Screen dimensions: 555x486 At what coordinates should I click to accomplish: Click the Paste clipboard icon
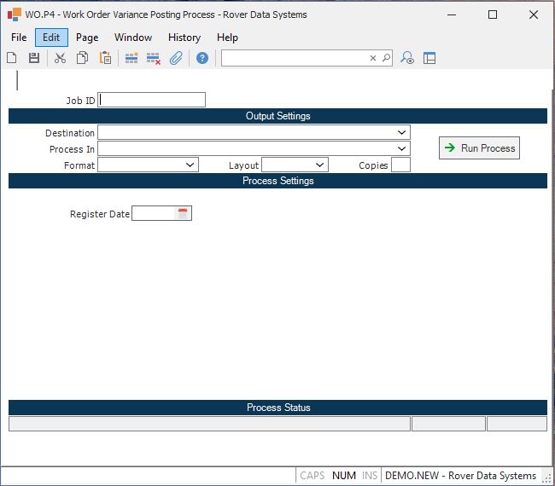(x=105, y=58)
